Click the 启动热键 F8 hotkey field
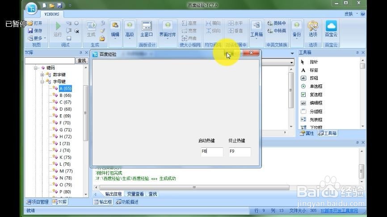Viewport: 387px width, 217px height. [212, 152]
